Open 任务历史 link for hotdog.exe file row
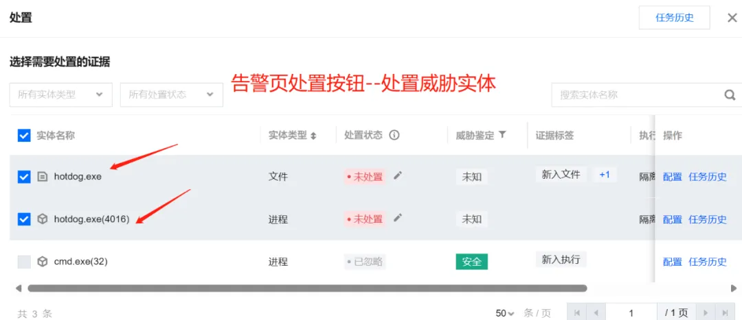Image resolution: width=742 pixels, height=320 pixels. click(x=707, y=177)
